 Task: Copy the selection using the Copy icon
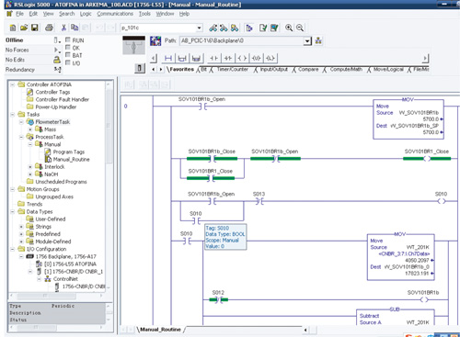[x=75, y=28]
